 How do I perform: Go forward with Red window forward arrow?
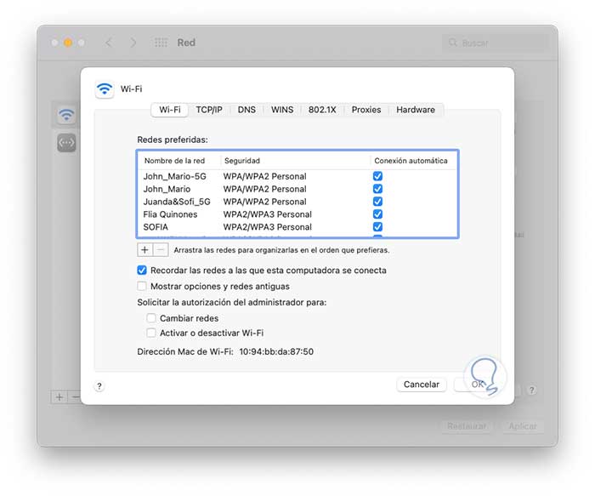point(133,43)
